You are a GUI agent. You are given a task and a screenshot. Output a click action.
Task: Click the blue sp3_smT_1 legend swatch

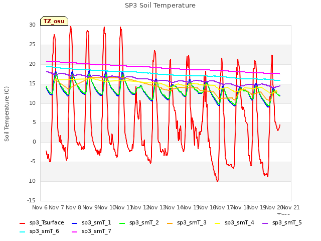pyautogui.click(x=75, y=223)
